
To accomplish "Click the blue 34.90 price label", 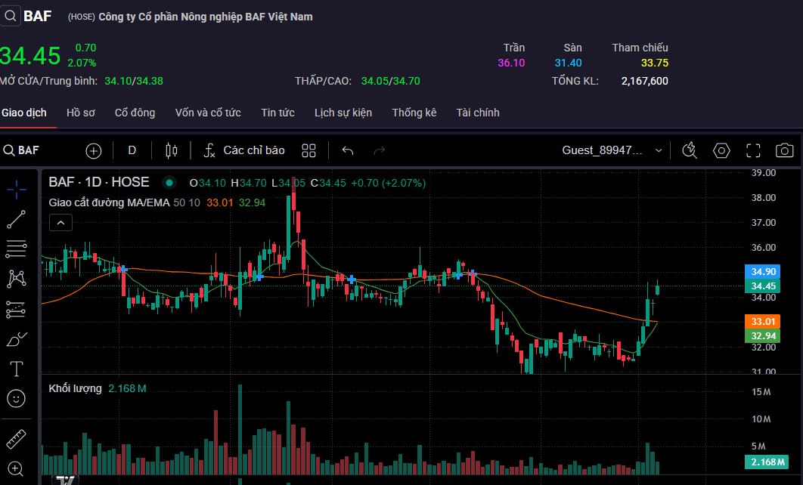I will coord(761,271).
